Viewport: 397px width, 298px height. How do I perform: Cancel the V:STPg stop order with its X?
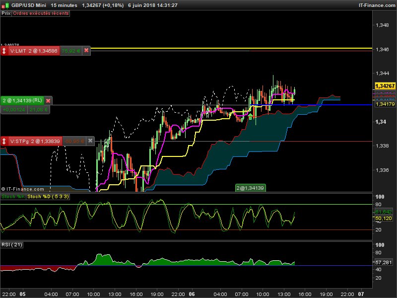90,141
